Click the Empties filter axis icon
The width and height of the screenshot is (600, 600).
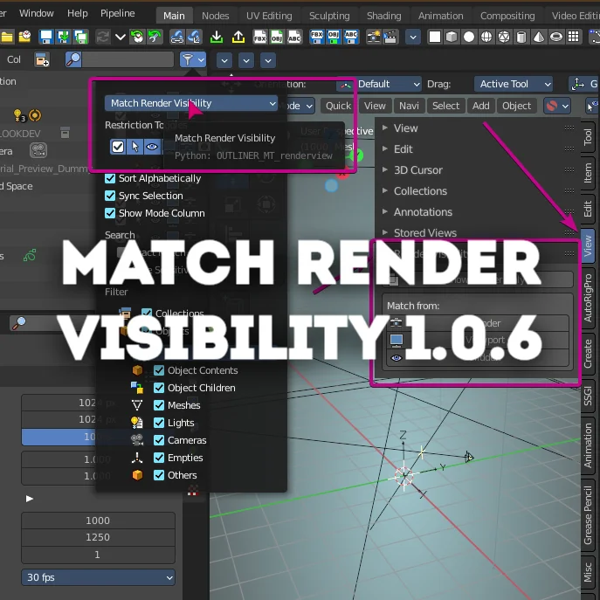137,458
